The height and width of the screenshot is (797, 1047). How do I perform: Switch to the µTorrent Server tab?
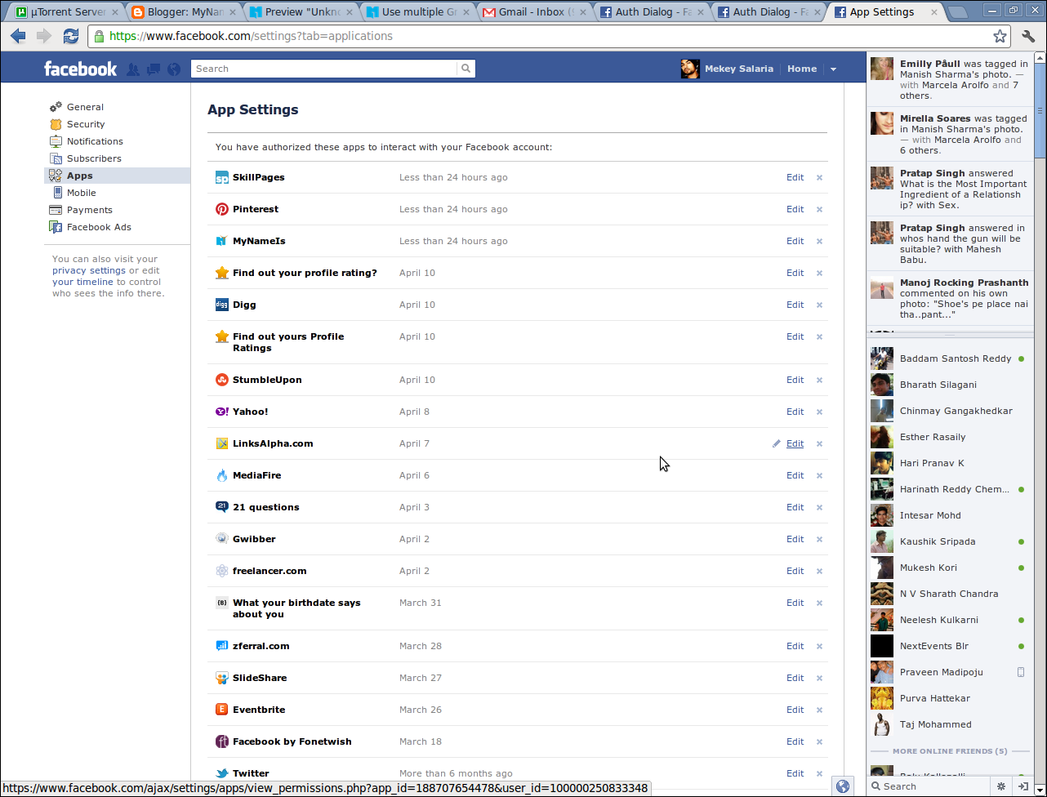[68, 12]
